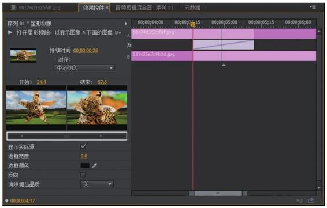Click the 边框宽度 value 0.0
Viewport: 327px width, 208px height.
pos(84,156)
